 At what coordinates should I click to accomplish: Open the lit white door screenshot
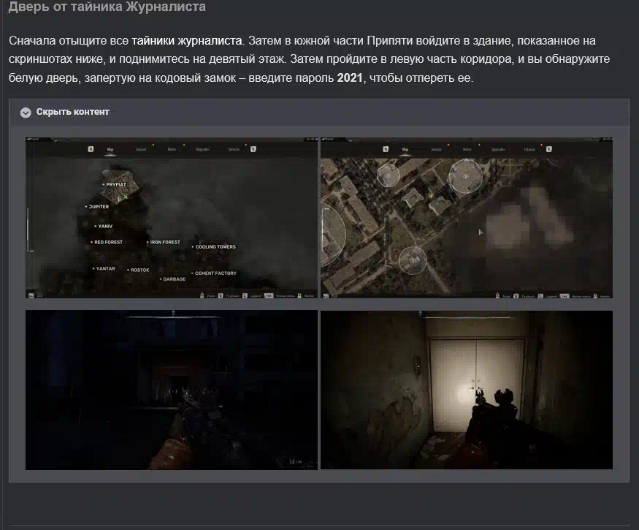click(x=466, y=390)
